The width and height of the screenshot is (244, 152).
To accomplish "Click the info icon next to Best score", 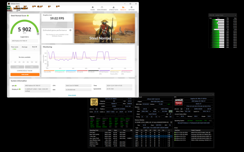I will click(36, 47).
